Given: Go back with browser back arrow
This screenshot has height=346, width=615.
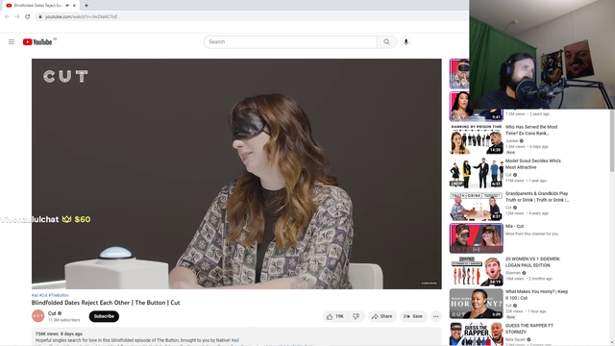Looking at the screenshot, I should coord(7,16).
